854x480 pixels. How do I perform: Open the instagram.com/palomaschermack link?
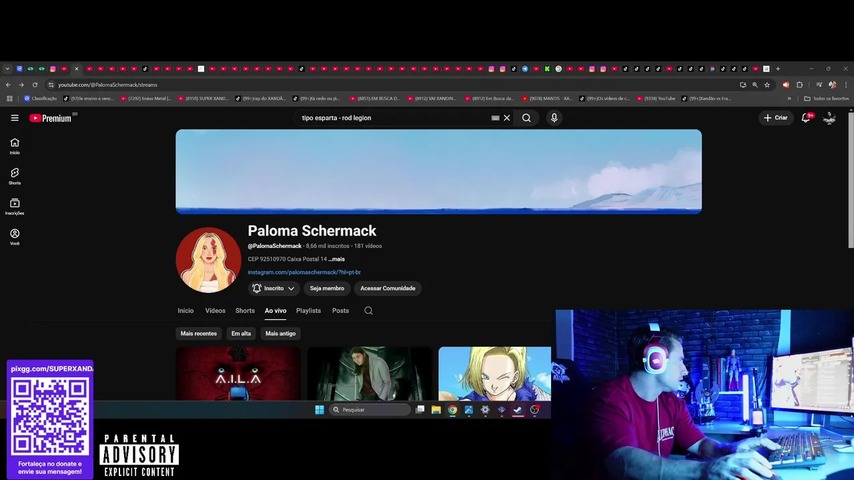pyautogui.click(x=304, y=273)
